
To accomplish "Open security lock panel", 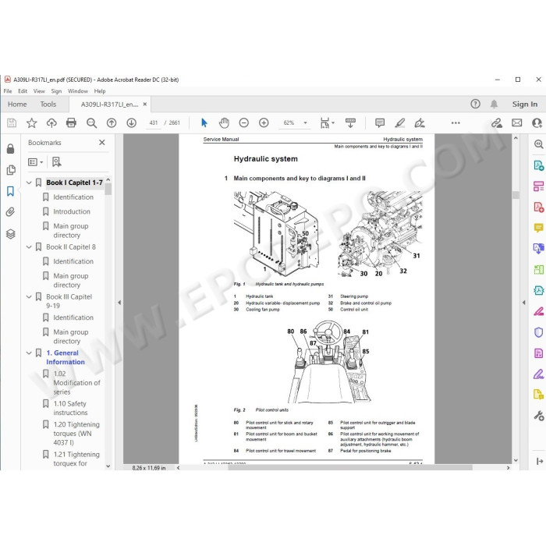I will [x=10, y=149].
